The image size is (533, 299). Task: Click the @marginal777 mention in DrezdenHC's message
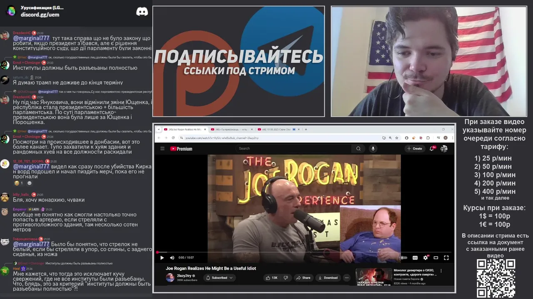pos(31,38)
